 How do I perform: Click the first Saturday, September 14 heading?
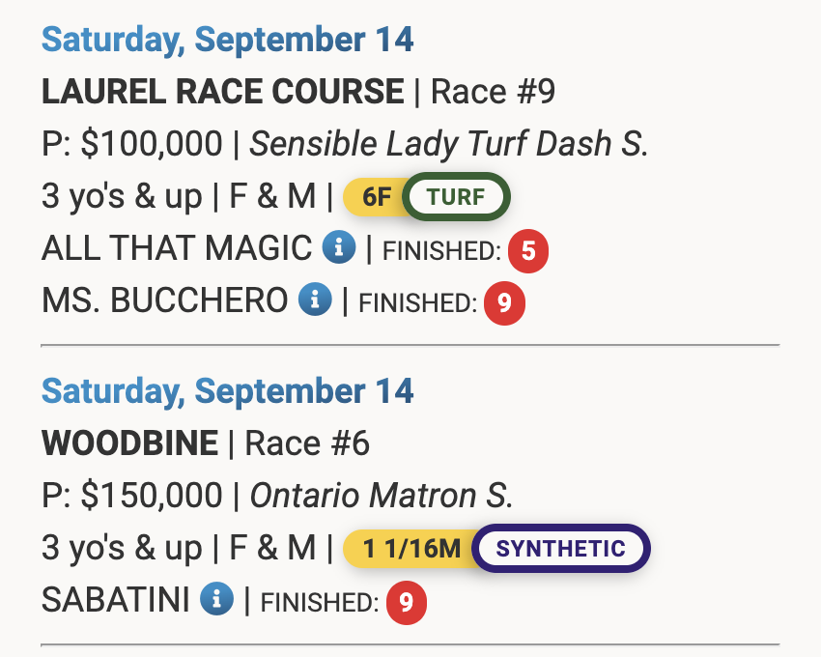[x=227, y=41]
